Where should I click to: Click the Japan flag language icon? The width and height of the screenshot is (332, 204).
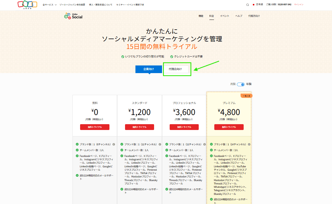pos(253,5)
